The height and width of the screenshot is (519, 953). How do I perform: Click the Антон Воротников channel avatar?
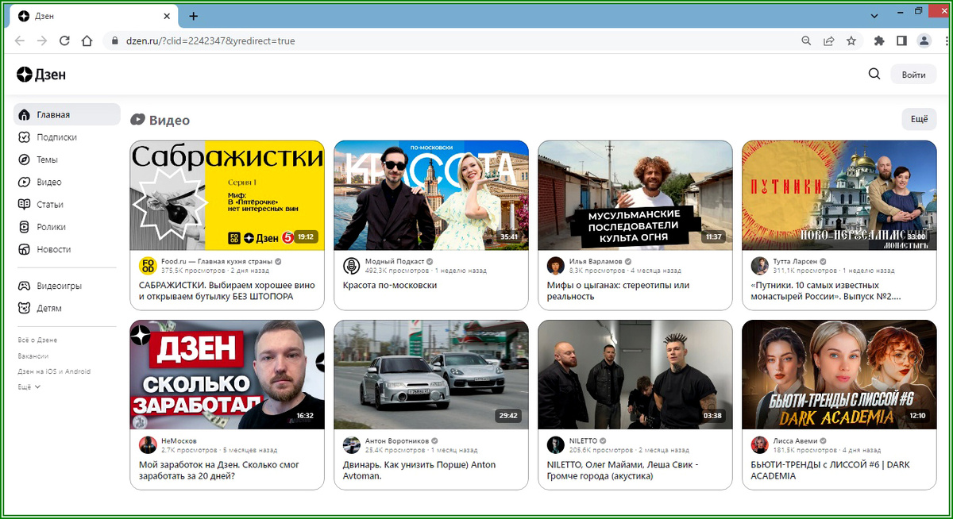[352, 445]
